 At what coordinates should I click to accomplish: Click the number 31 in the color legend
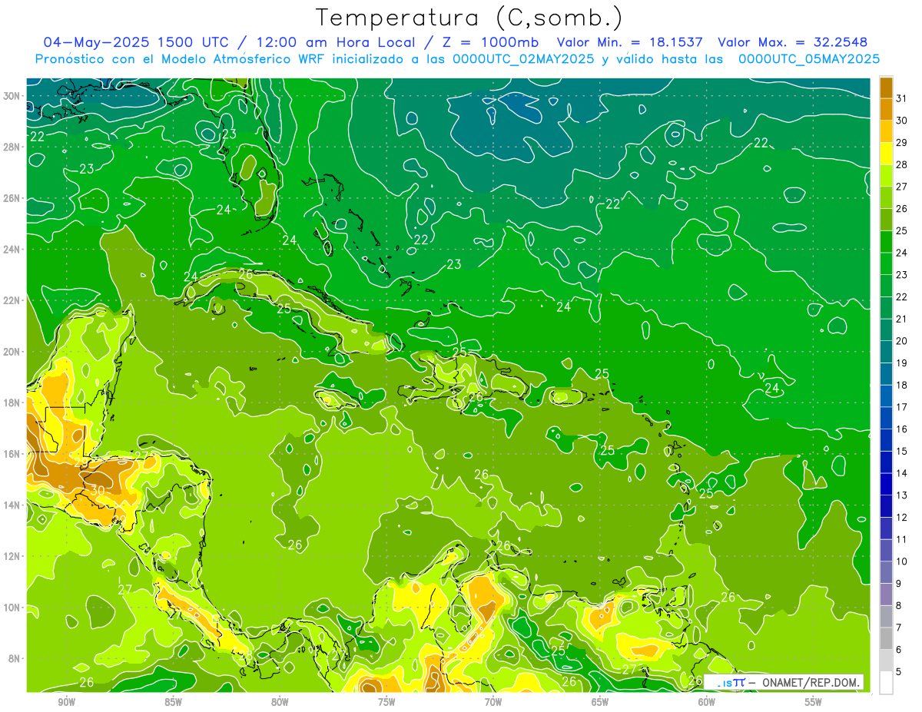(902, 98)
